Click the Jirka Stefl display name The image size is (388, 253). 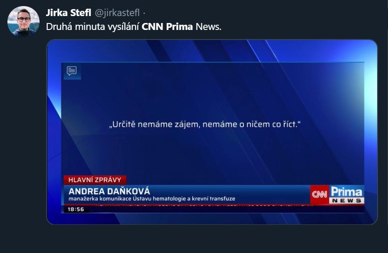pos(69,13)
